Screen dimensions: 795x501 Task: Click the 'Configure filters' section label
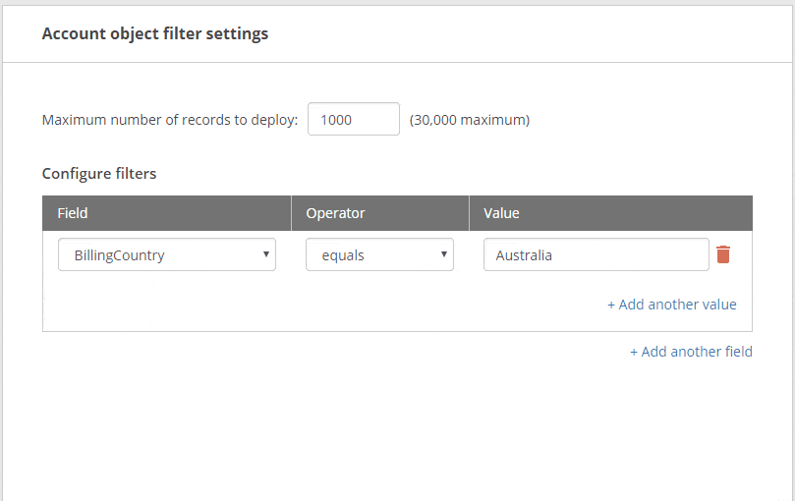(x=99, y=174)
